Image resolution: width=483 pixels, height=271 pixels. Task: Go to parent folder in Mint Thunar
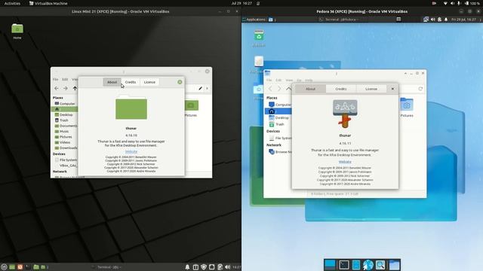pyautogui.click(x=75, y=89)
